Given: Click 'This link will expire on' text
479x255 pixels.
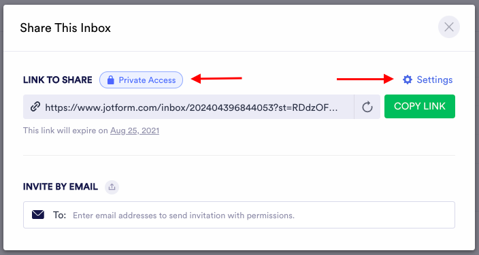Looking at the screenshot, I should pyautogui.click(x=65, y=131).
